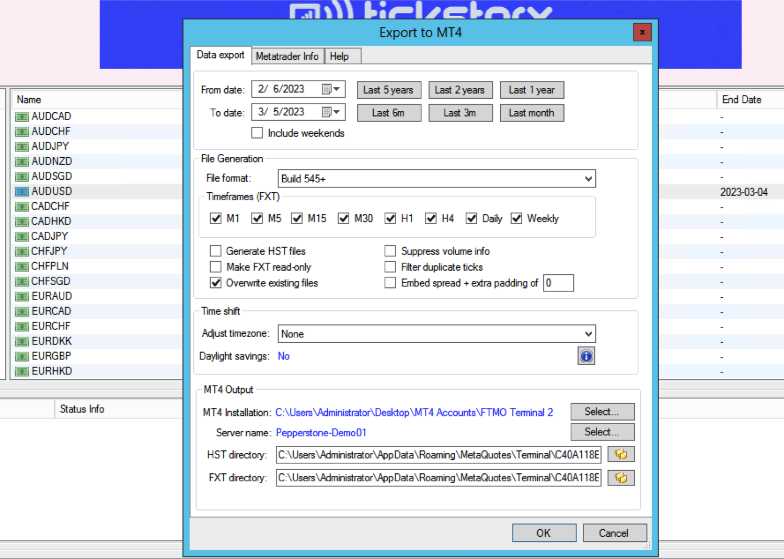Select the CADHKD symbol icon

(22, 222)
